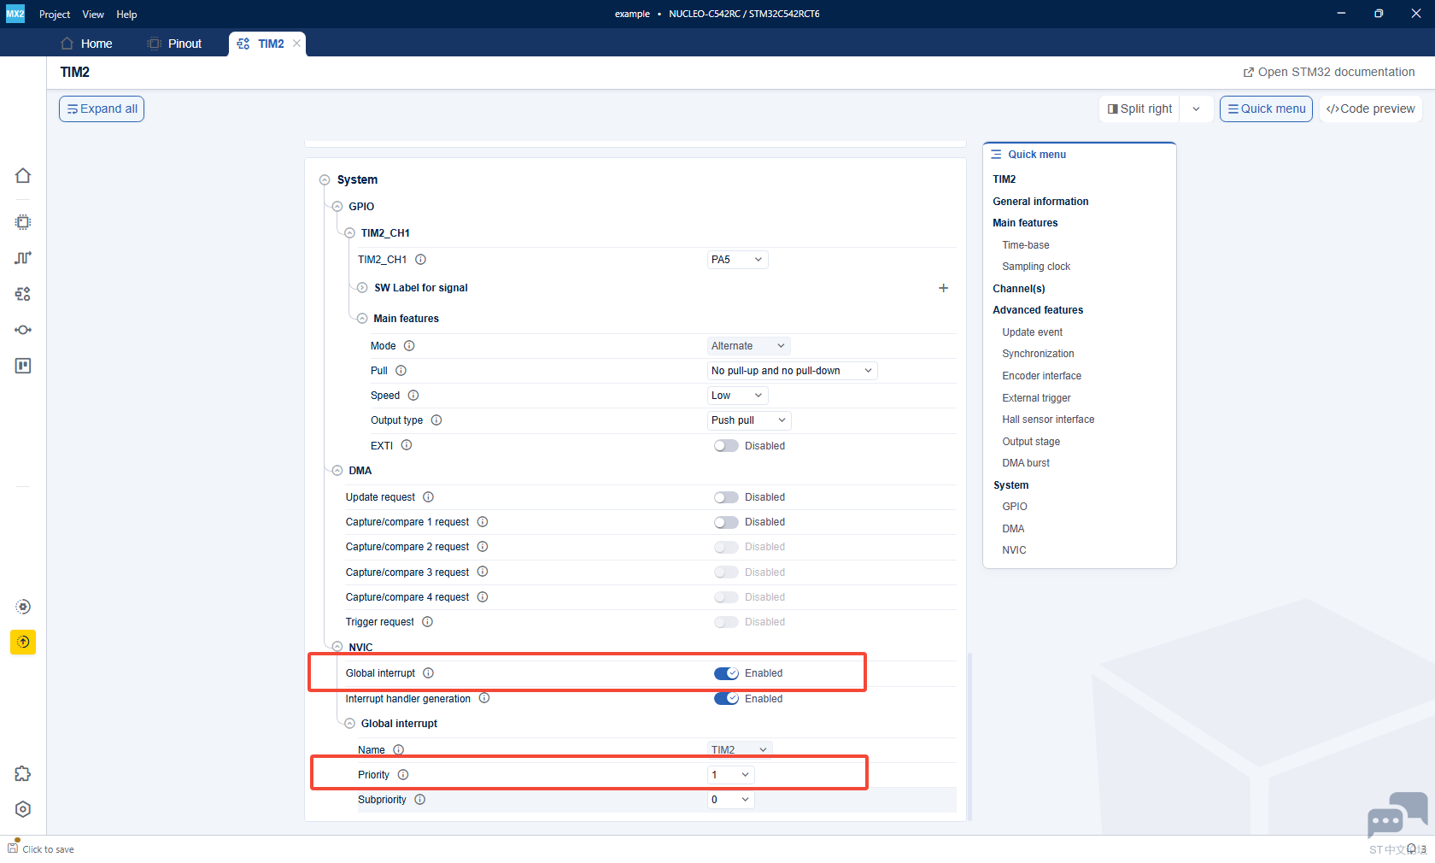Open the plugins puzzle-piece icon
Image resolution: width=1435 pixels, height=863 pixels.
coord(23,773)
